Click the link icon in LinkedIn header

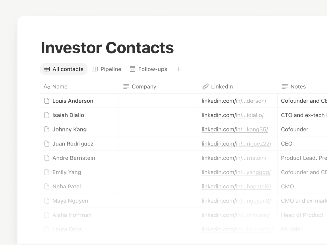[x=205, y=87]
